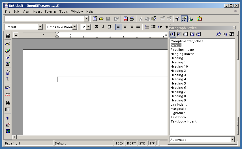Click the New Document icon
Viewport: 242px width, 149px height.
(95, 19)
